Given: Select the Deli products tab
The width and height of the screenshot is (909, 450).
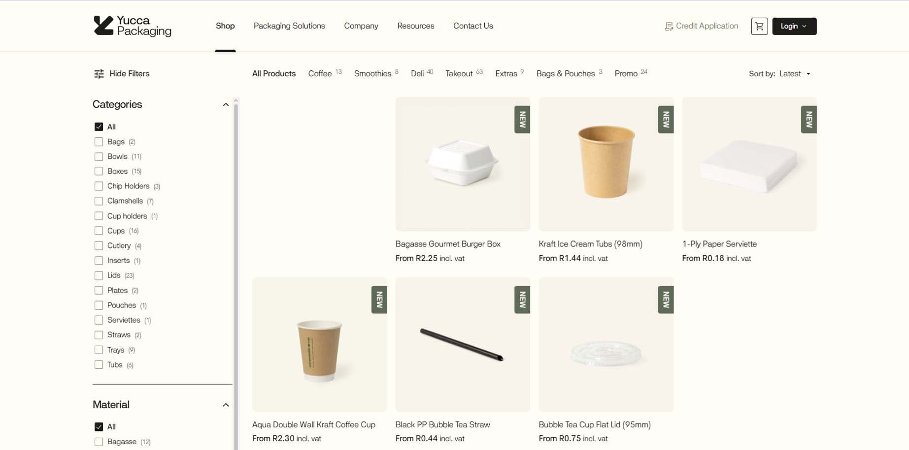Looking at the screenshot, I should coord(422,73).
